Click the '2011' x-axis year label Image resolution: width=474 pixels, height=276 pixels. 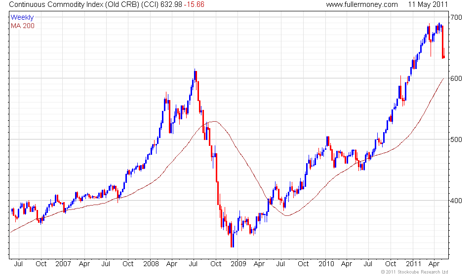click(x=413, y=264)
